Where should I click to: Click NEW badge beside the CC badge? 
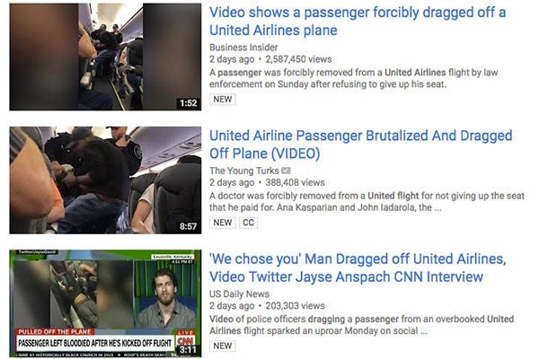point(223,223)
